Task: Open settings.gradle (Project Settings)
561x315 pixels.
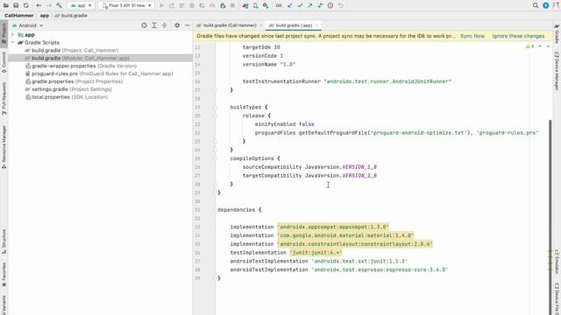Action: tap(68, 89)
